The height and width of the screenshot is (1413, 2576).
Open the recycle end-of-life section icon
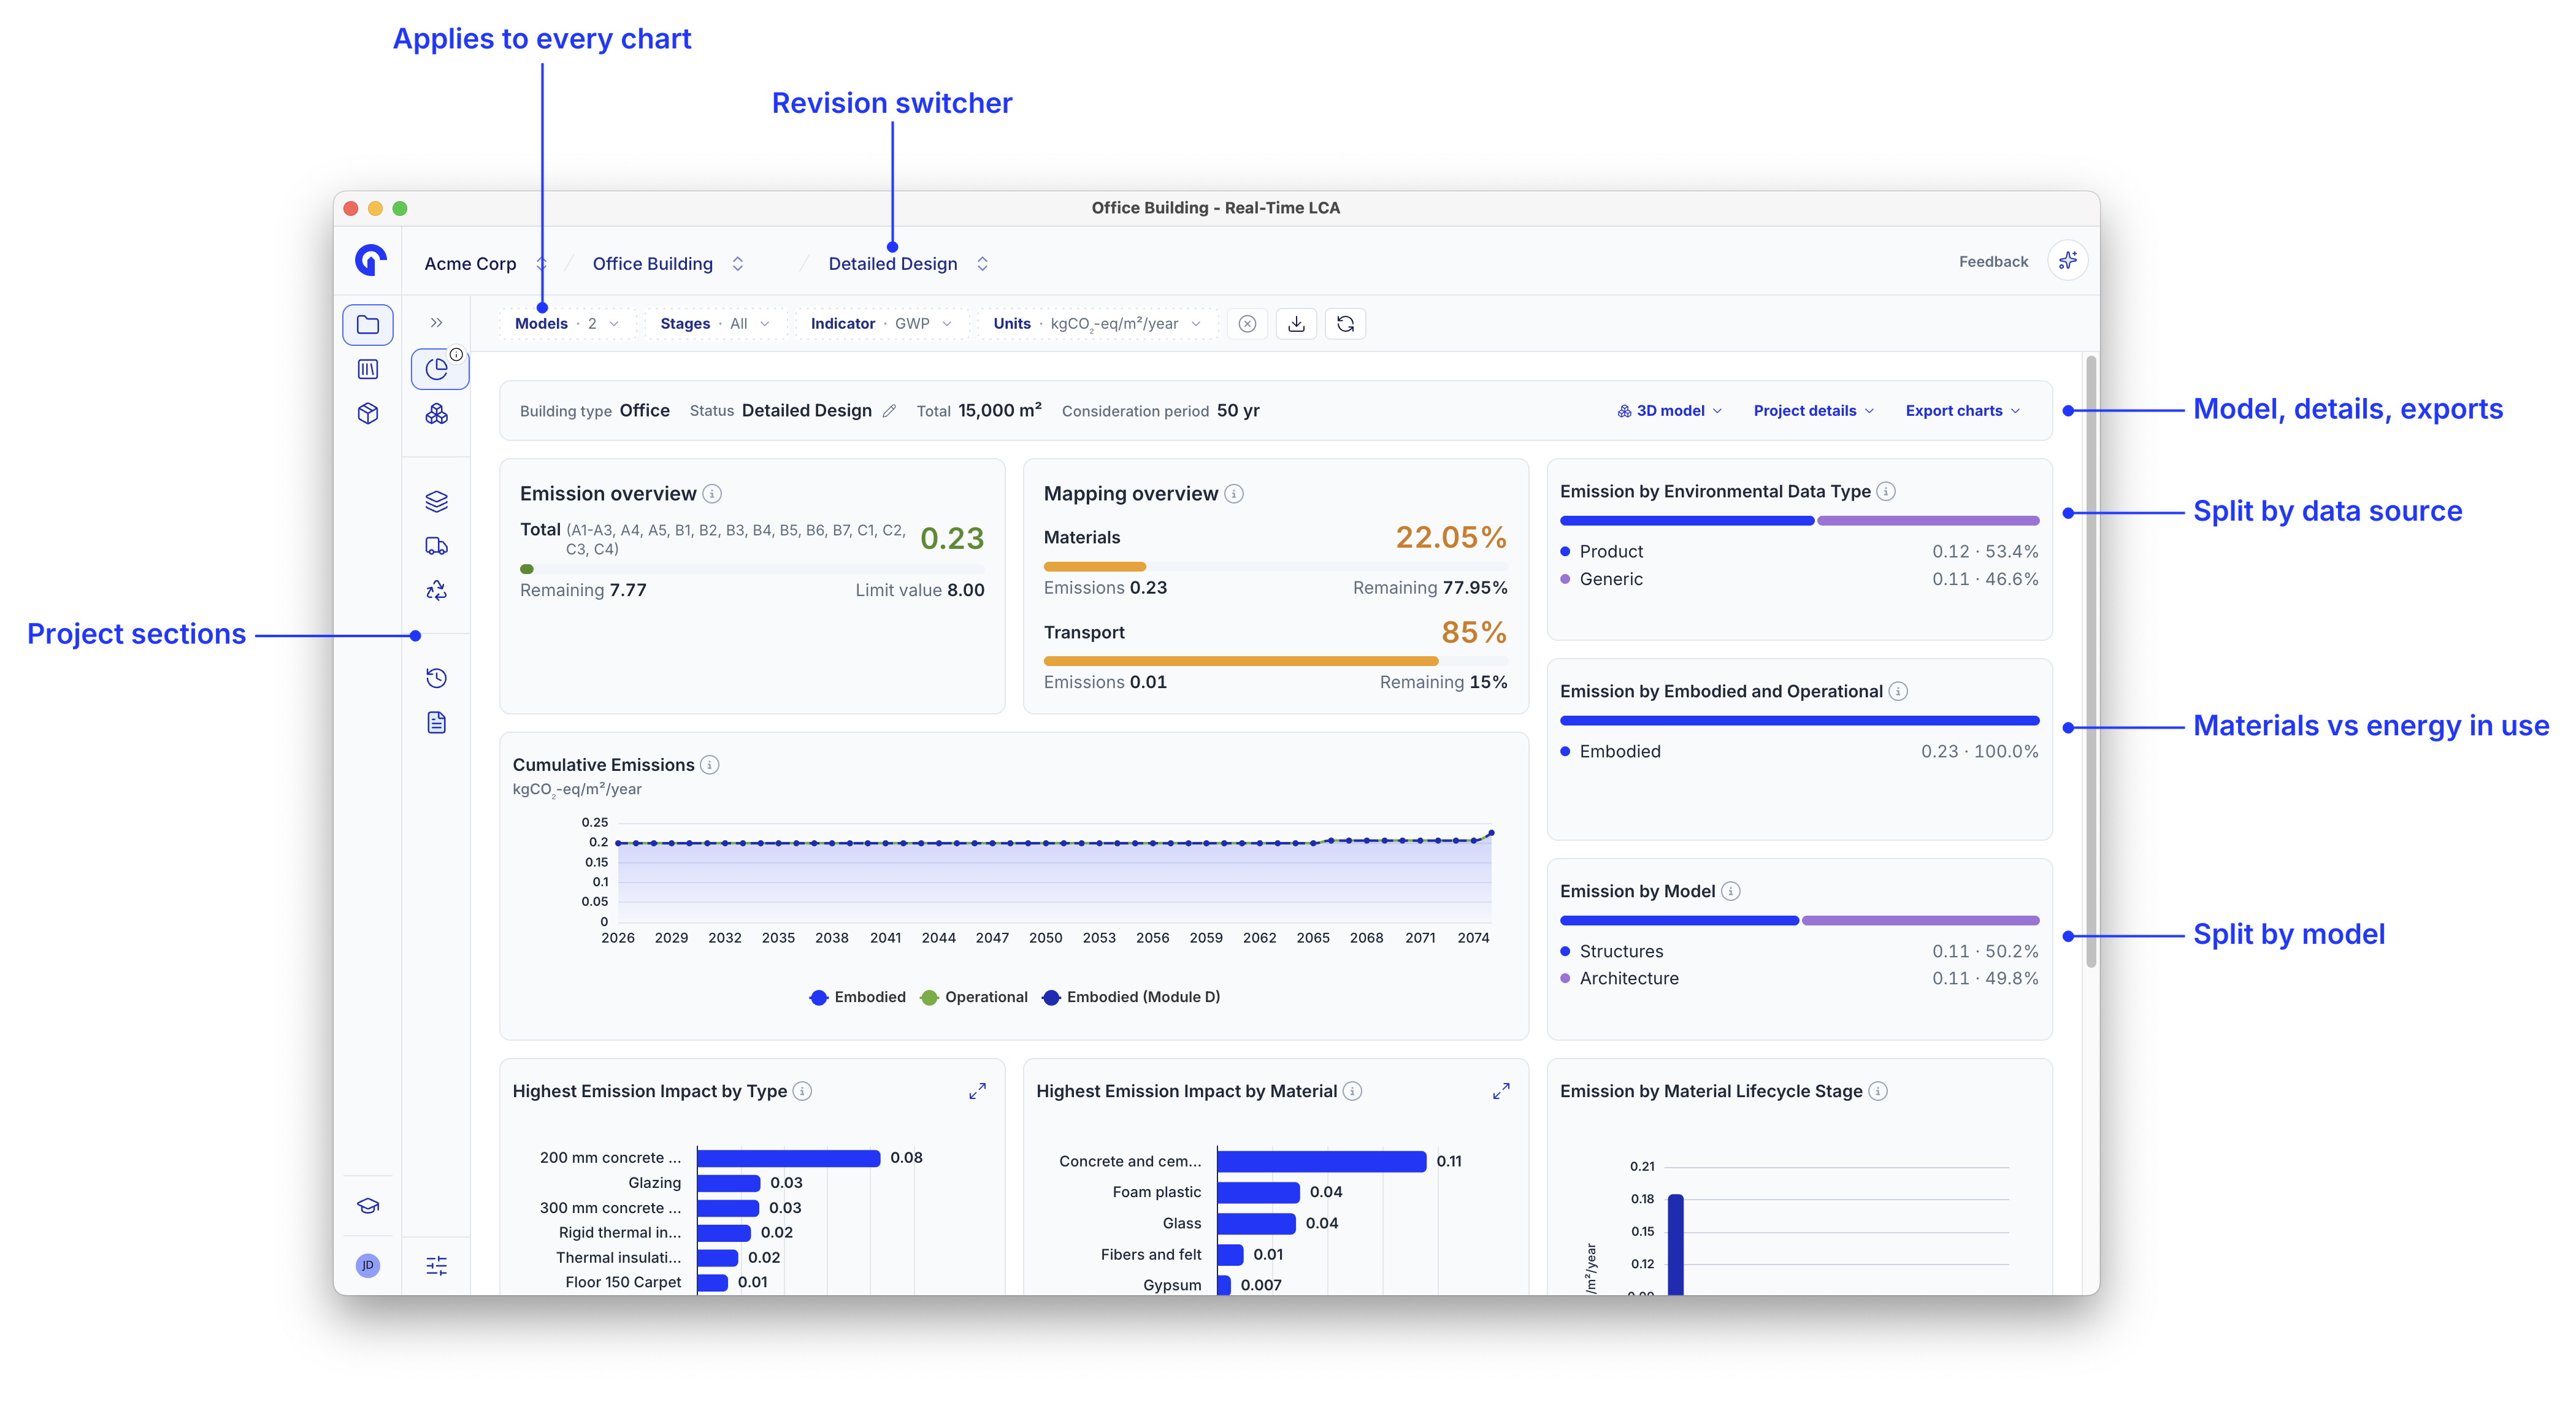coord(437,590)
